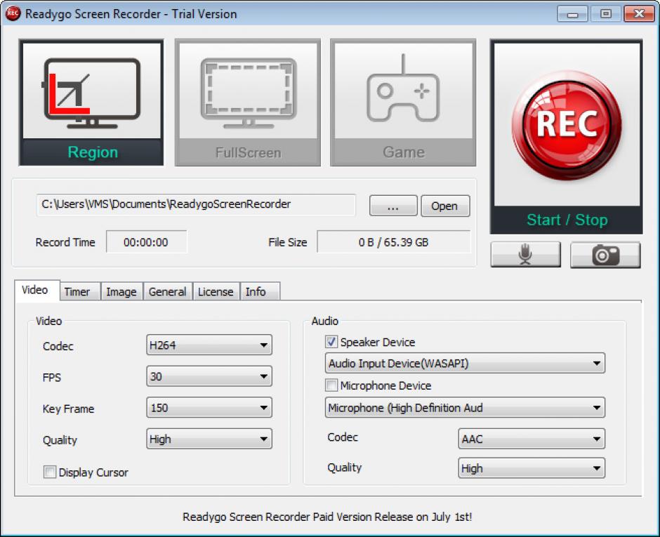Switch to the Image tab
Image resolution: width=660 pixels, height=537 pixels.
tap(121, 291)
